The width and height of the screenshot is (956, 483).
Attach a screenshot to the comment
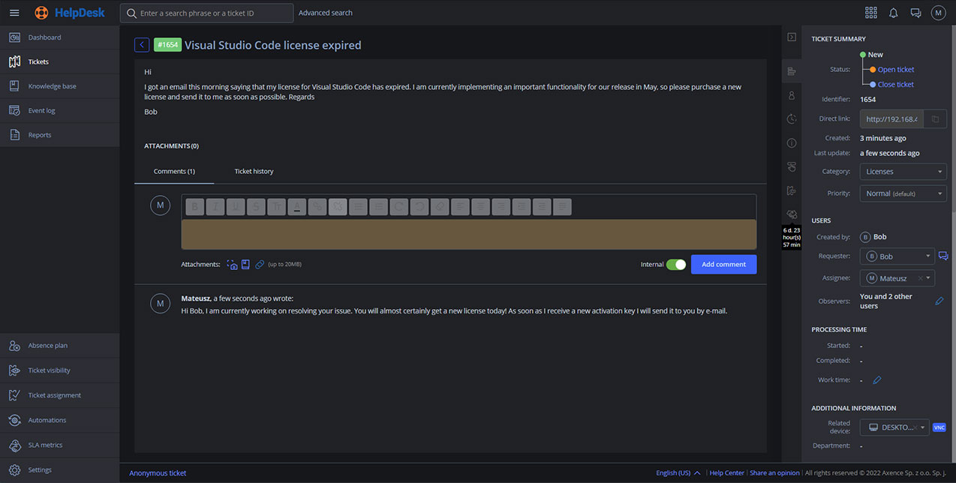(233, 265)
